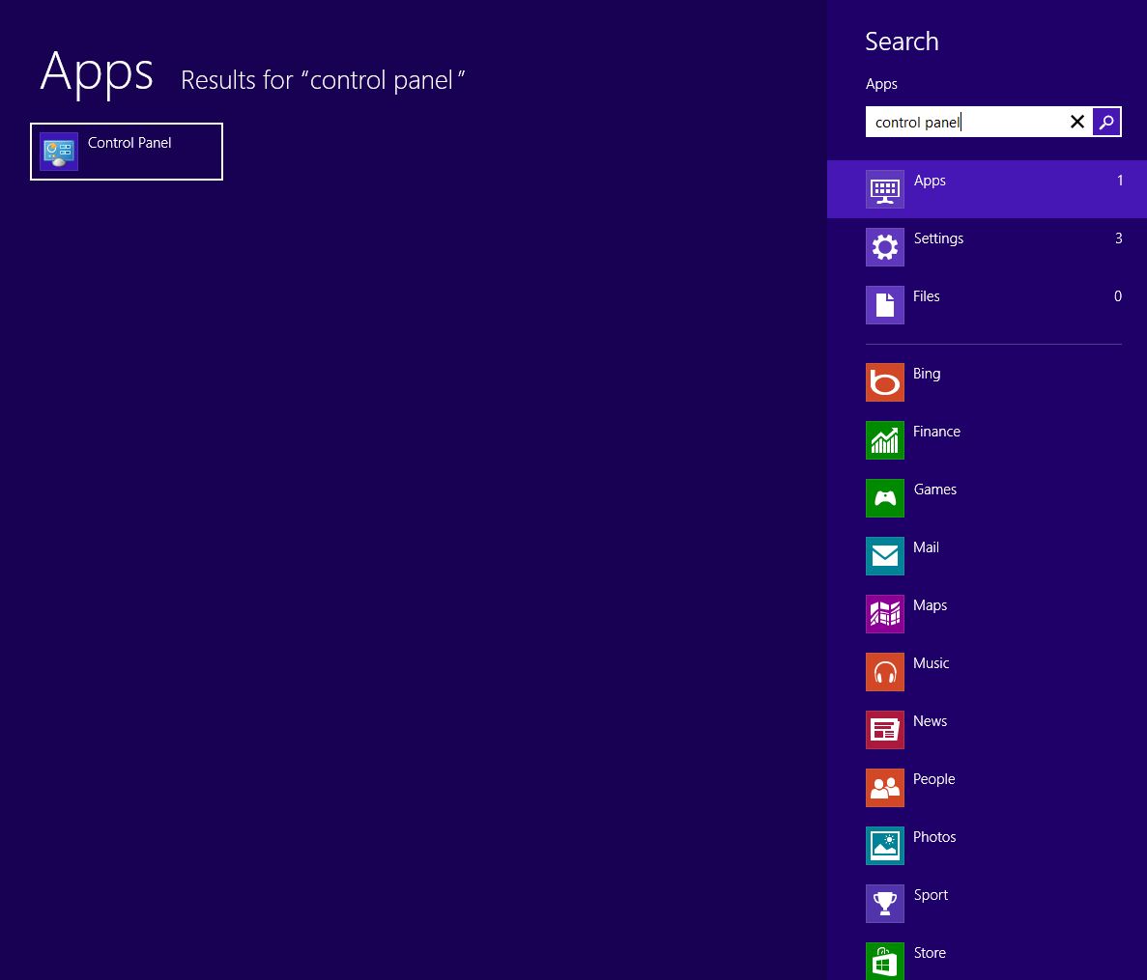Click the Apps result count 1
This screenshot has width=1147, height=980.
1119,181
